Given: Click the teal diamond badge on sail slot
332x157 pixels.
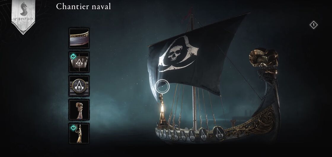Looking at the screenshot, I should (73, 56).
